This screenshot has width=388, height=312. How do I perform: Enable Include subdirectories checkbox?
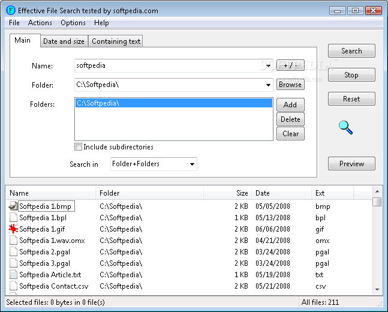click(78, 147)
